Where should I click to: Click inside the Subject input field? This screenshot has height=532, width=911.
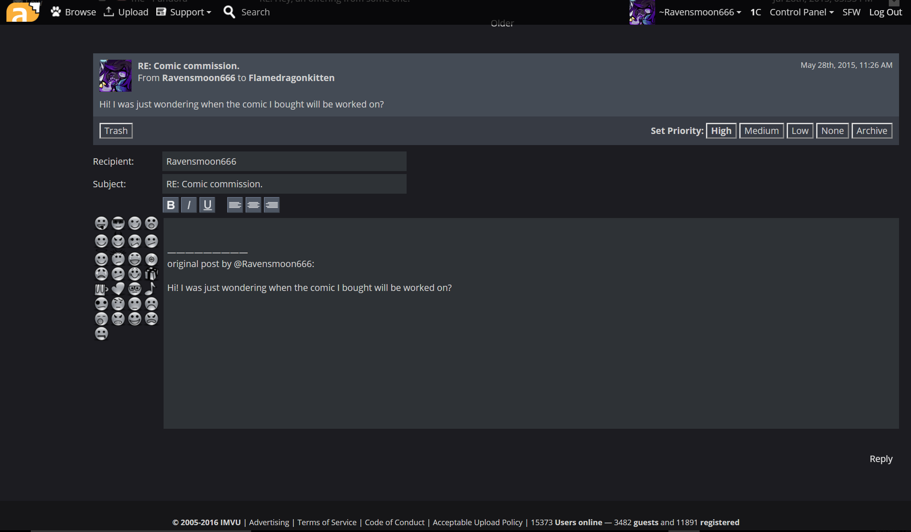(284, 184)
